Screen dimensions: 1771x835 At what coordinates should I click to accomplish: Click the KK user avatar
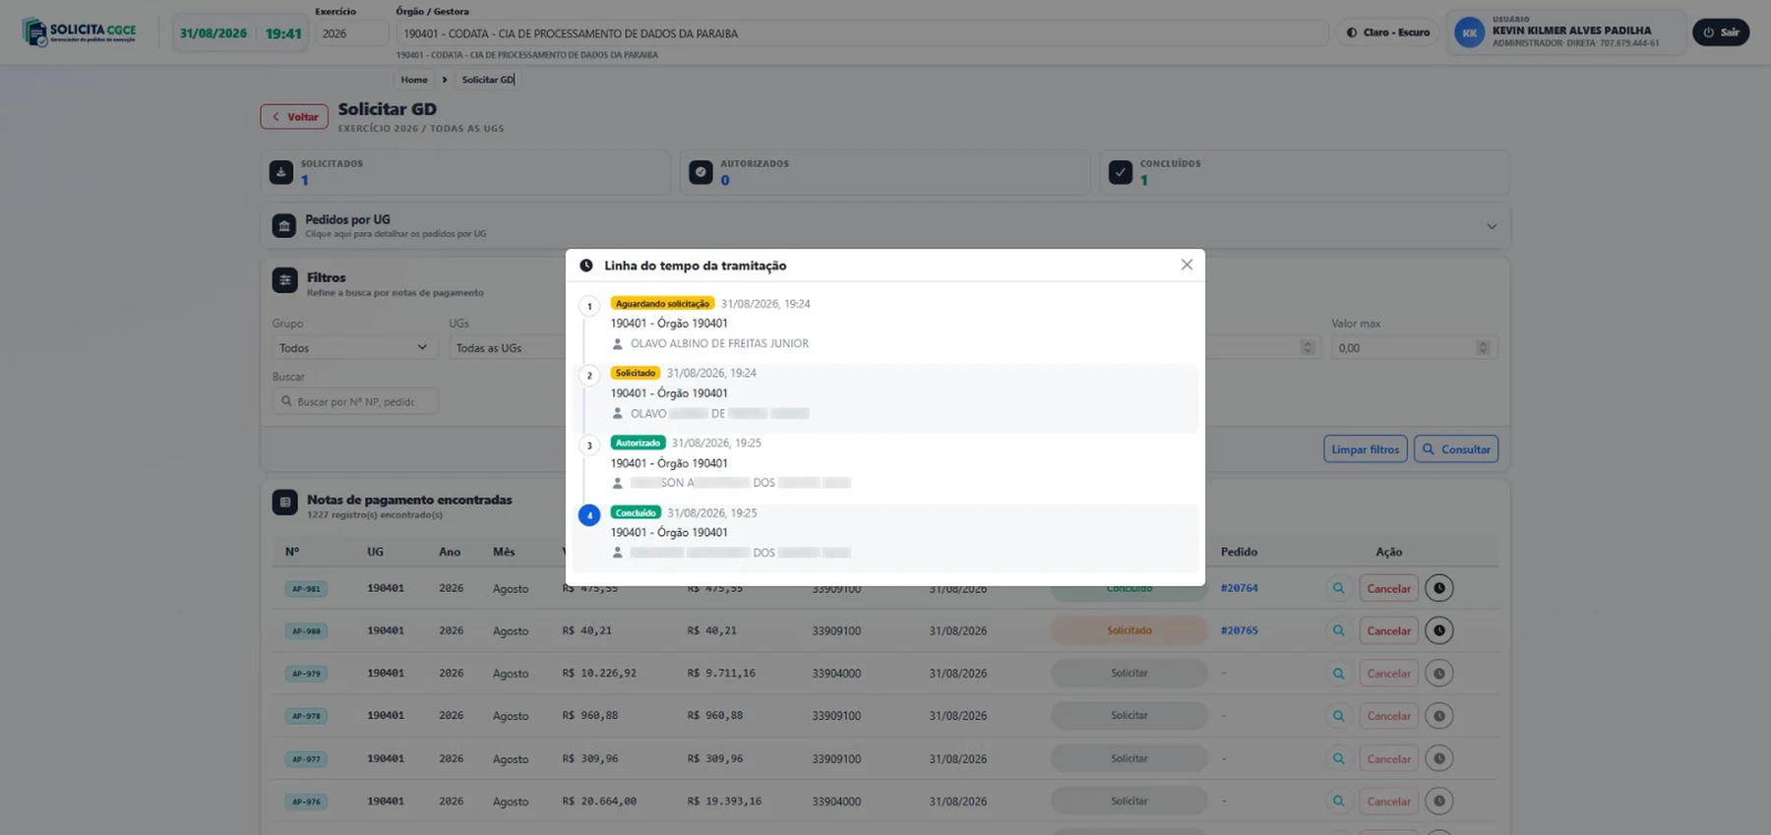pos(1469,32)
